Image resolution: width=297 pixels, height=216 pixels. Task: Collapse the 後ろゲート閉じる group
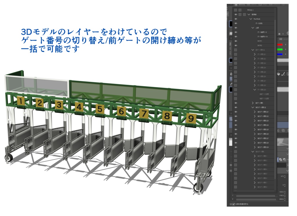point(252,107)
